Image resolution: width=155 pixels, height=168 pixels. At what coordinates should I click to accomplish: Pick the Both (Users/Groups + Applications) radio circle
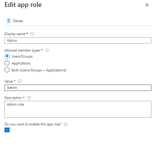click(x=7, y=70)
